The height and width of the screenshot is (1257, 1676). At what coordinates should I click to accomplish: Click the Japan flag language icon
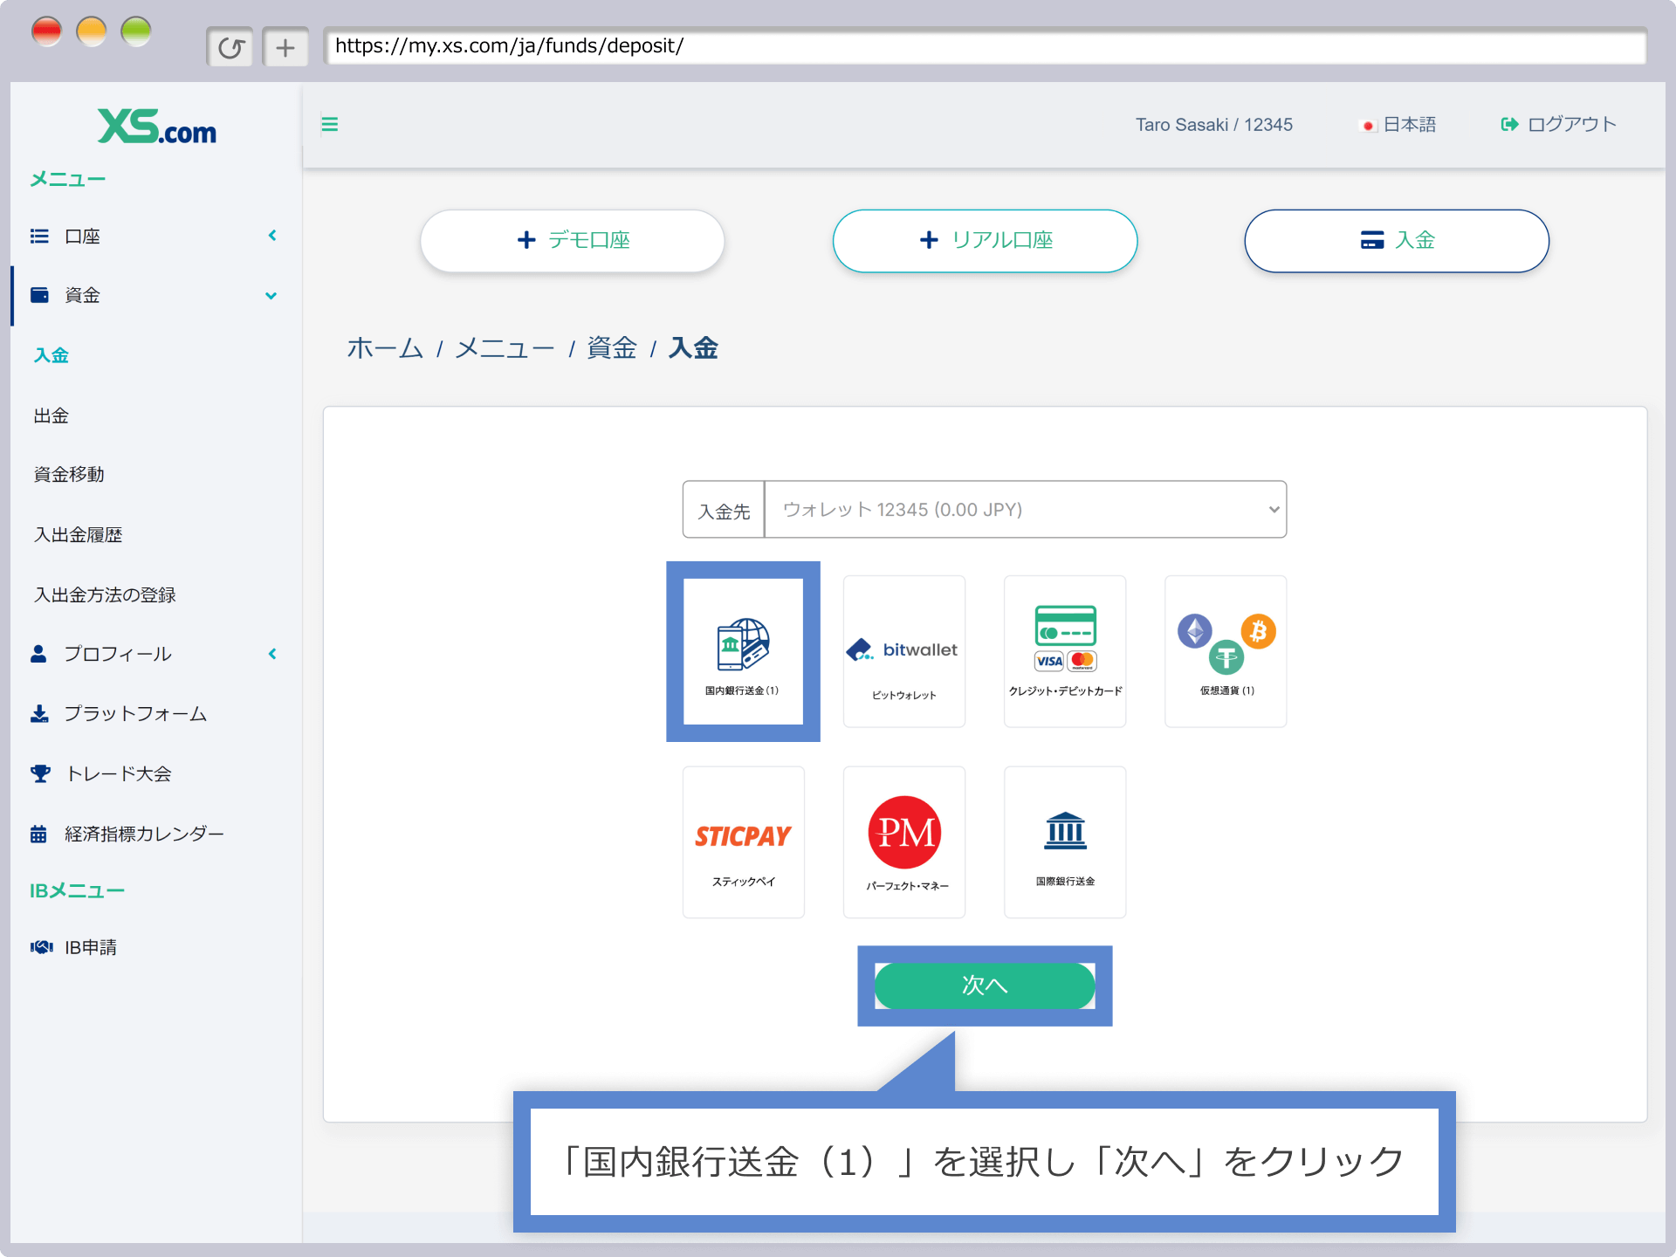(x=1368, y=126)
